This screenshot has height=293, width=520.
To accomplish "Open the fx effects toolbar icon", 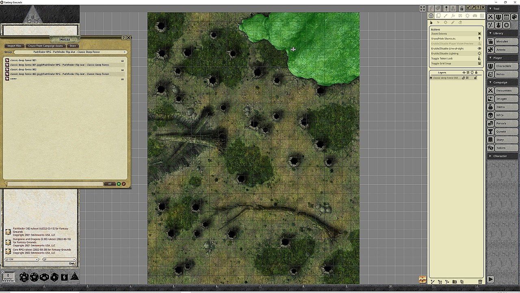I will coord(453,16).
